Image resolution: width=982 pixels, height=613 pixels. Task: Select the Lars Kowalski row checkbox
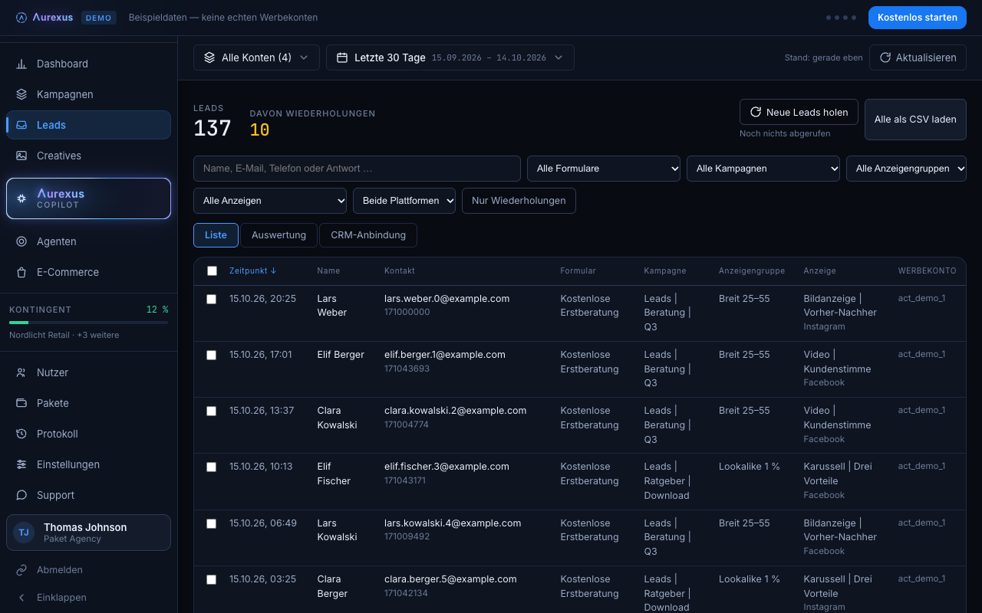pyautogui.click(x=211, y=523)
